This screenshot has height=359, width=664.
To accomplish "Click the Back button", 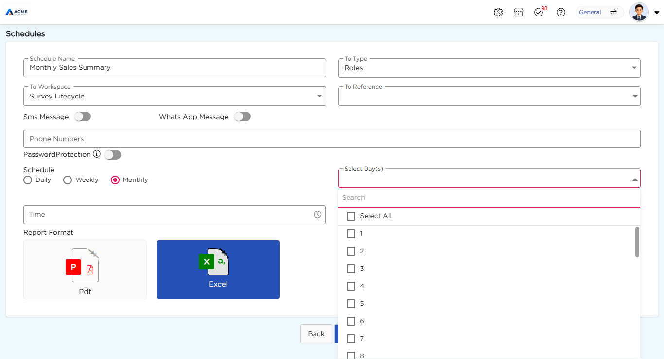I will pyautogui.click(x=316, y=334).
